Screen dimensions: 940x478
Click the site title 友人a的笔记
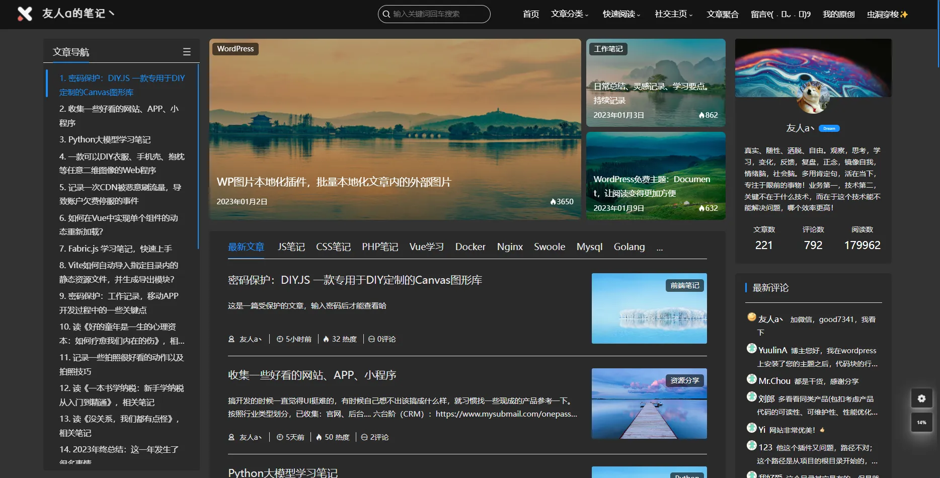tap(79, 14)
